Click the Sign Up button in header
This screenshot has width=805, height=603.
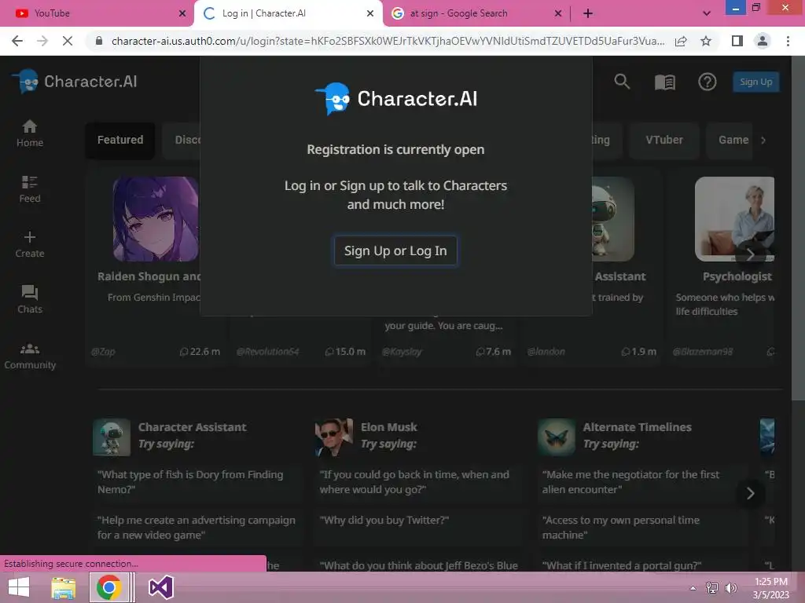coord(755,82)
